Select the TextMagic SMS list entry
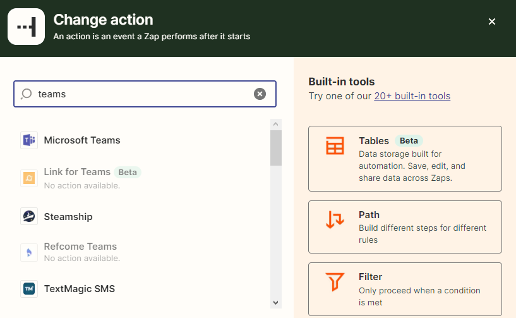Image resolution: width=516 pixels, height=318 pixels. [79, 289]
